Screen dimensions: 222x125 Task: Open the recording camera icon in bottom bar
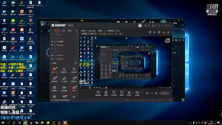tap(147, 93)
